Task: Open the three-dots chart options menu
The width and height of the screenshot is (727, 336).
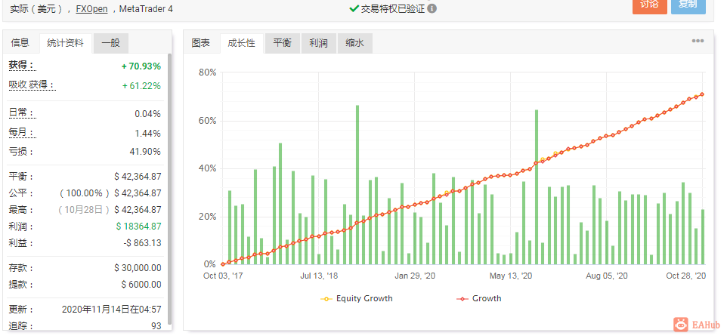Action: [698, 41]
